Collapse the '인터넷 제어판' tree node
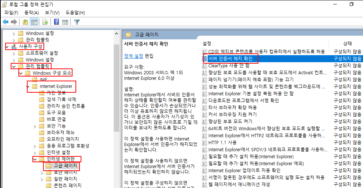363x188 pixels. pyautogui.click(x=35, y=159)
